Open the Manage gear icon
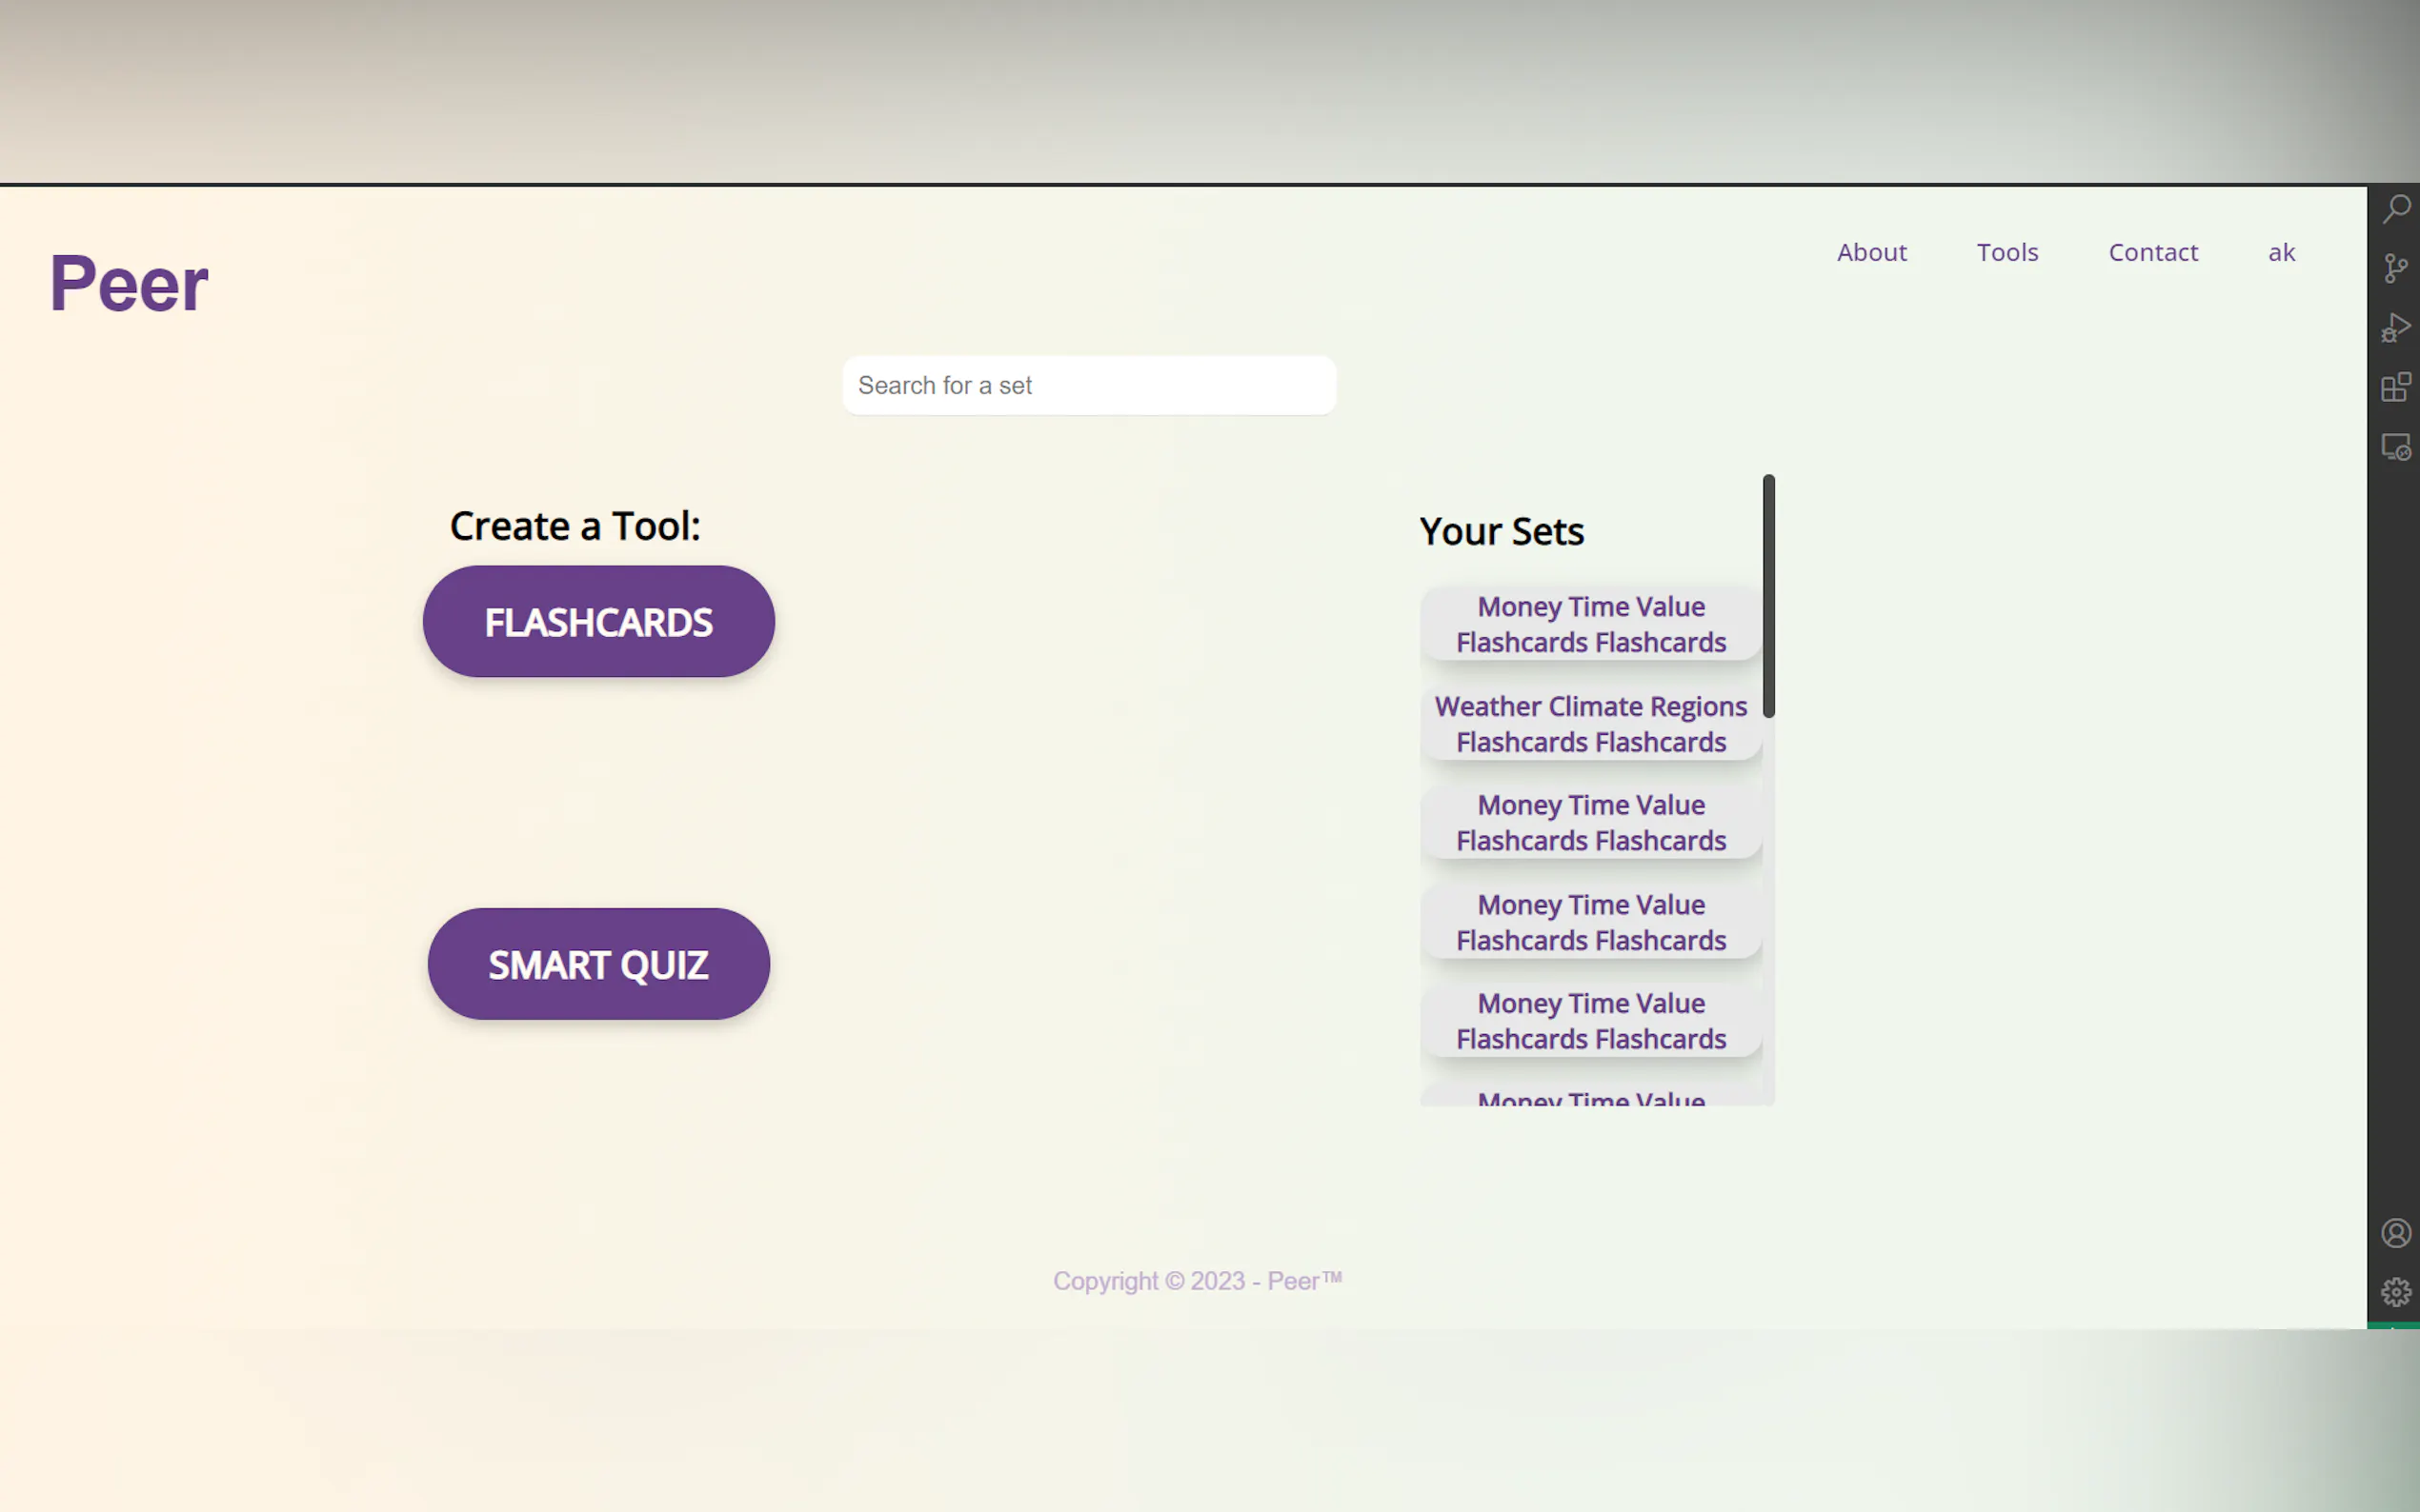The width and height of the screenshot is (2420, 1512). click(2396, 1292)
